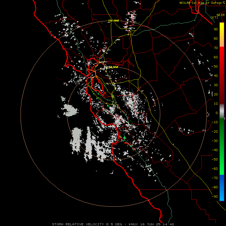Select the positive 80 scale label
Image resolution: width=226 pixels, height=226 pixels.
[216, 39]
